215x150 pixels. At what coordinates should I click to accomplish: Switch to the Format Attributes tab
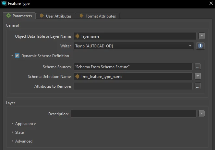tap(98, 16)
